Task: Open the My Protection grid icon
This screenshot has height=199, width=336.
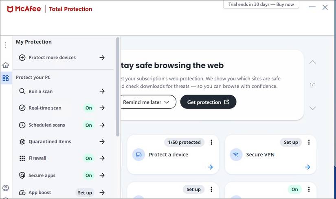Action: 6,78
